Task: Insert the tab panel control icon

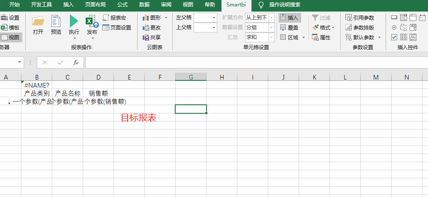Action: tap(413, 18)
